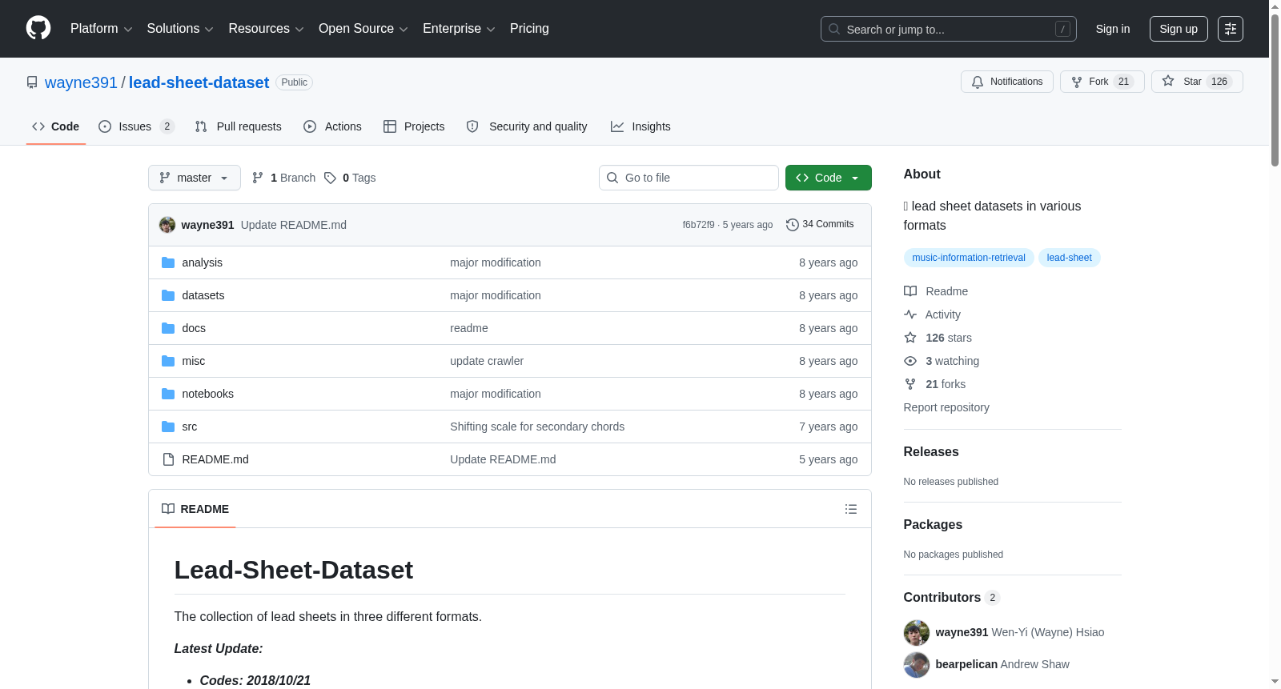Switch to Security and quality tab
Viewport: 1281px width, 689px height.
point(527,126)
